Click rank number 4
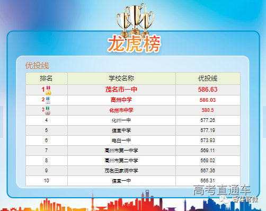 pos(46,120)
